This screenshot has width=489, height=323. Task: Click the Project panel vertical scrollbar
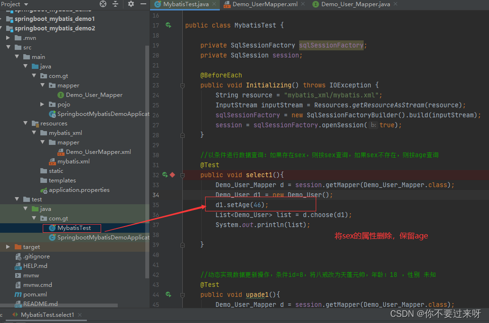[147, 161]
